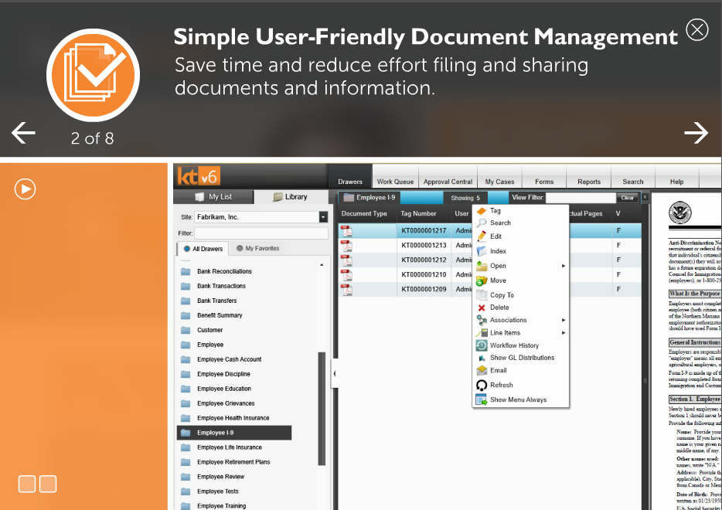Play the slideshow with the play button
The image size is (722, 510).
pos(25,189)
